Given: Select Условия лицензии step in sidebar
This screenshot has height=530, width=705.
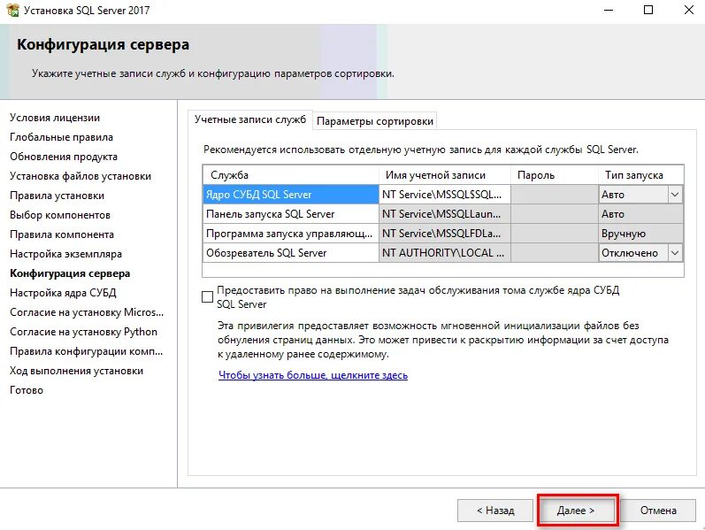Looking at the screenshot, I should pyautogui.click(x=55, y=118).
